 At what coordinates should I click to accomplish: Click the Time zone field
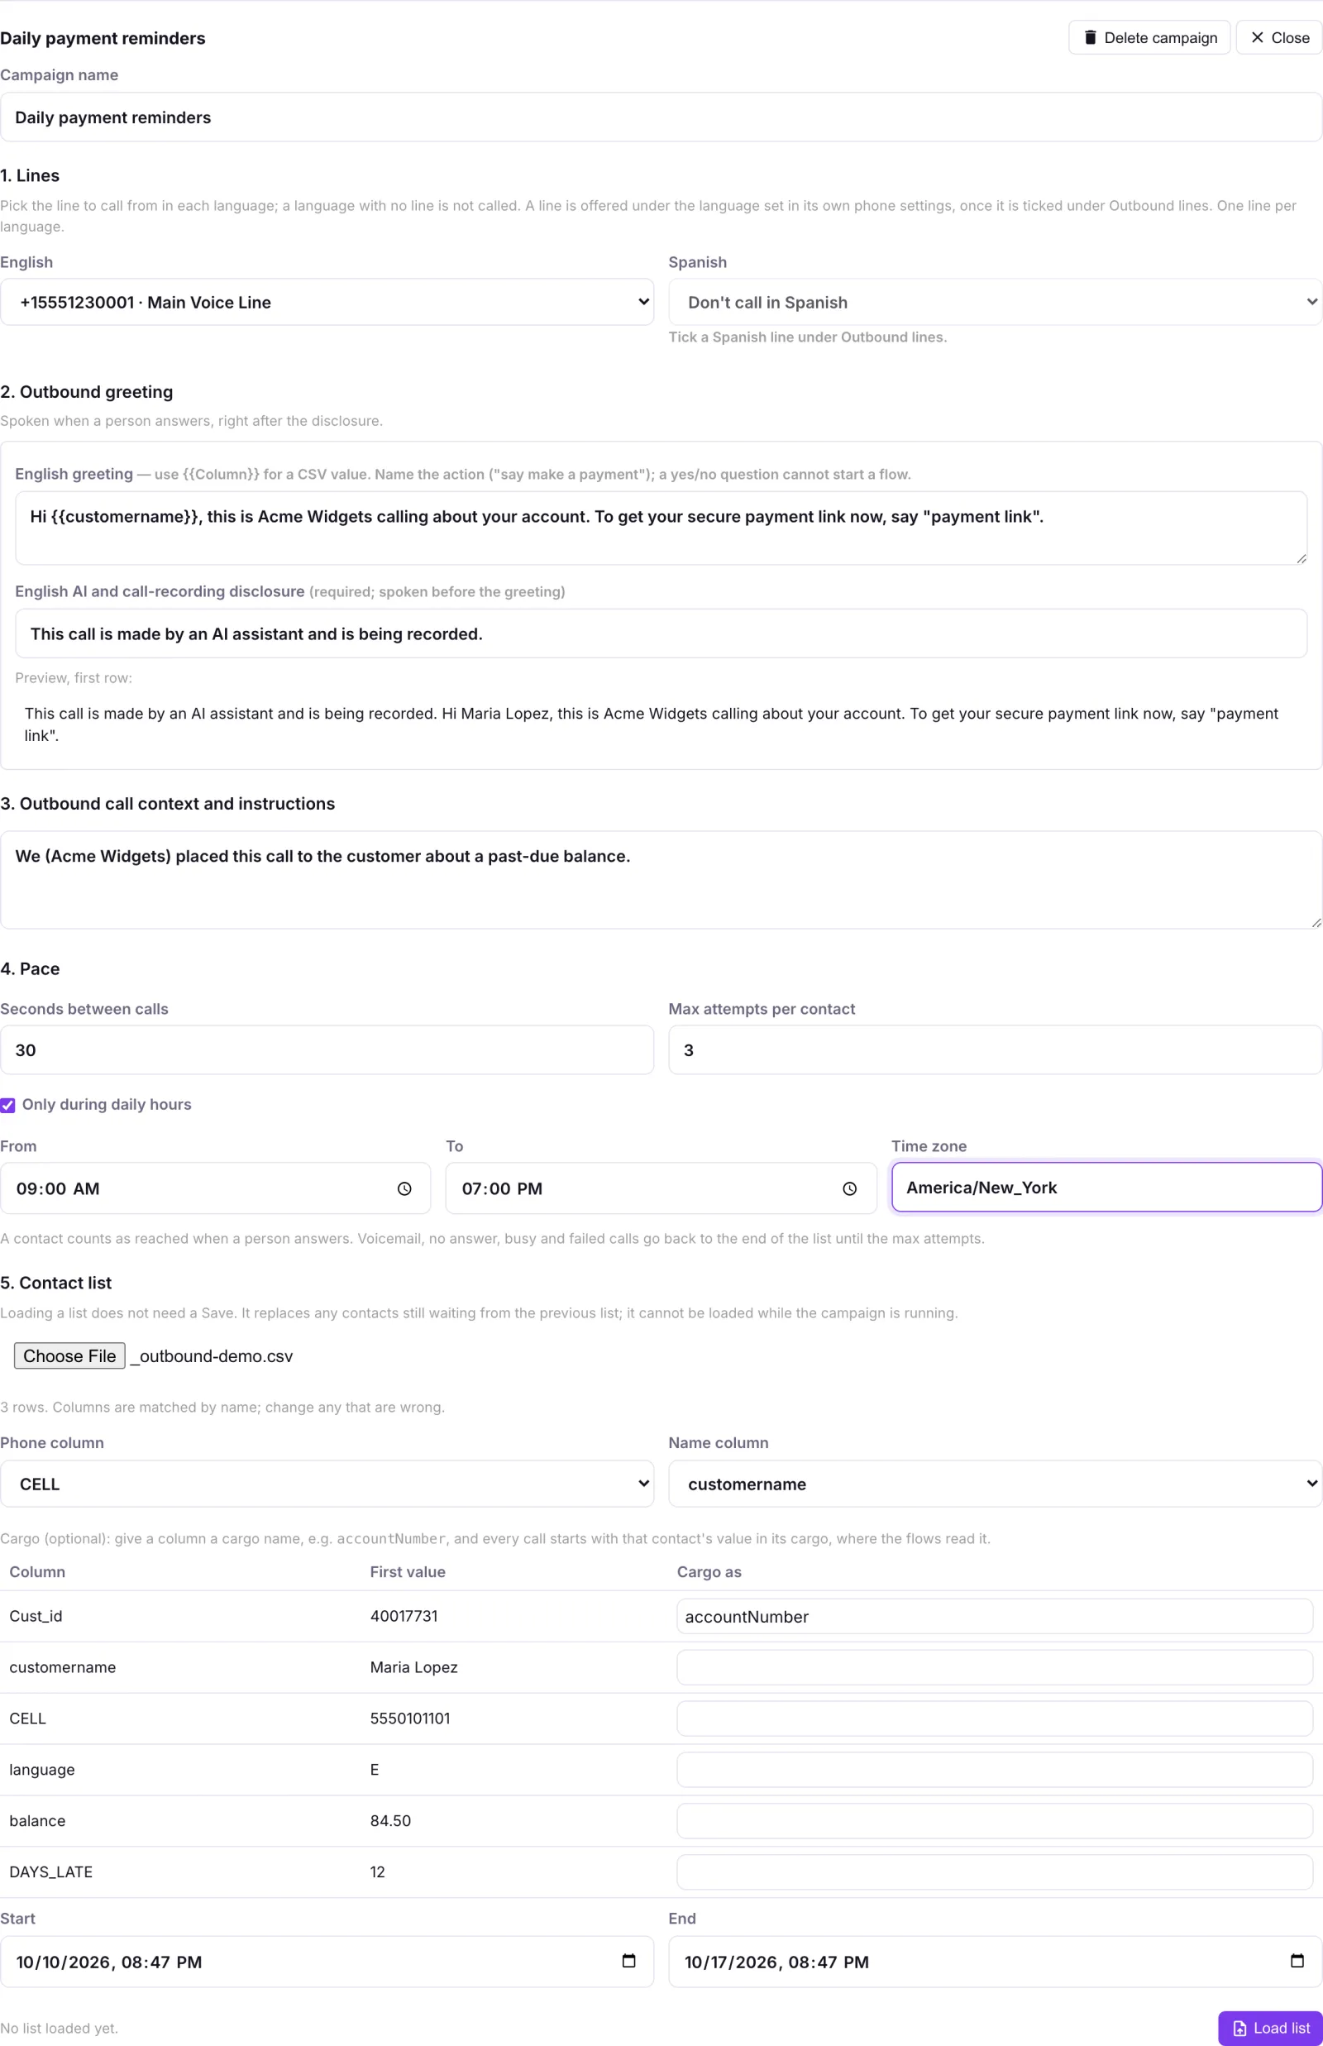click(1107, 1188)
